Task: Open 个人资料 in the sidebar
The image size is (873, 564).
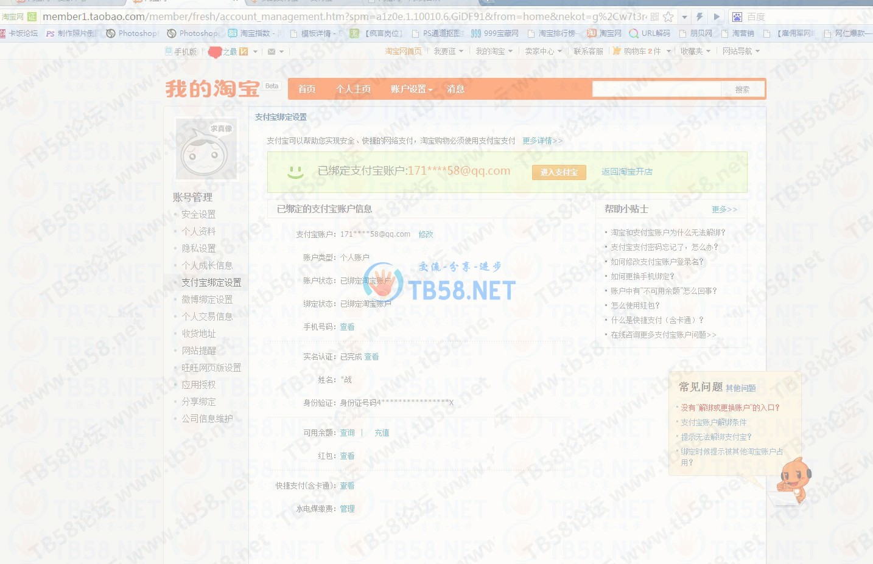Action: [198, 231]
